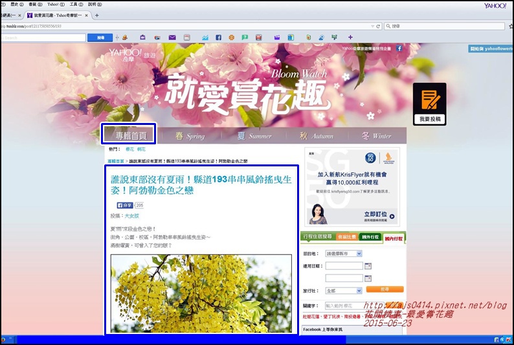Open the 歷史 menu

(x=17, y=5)
